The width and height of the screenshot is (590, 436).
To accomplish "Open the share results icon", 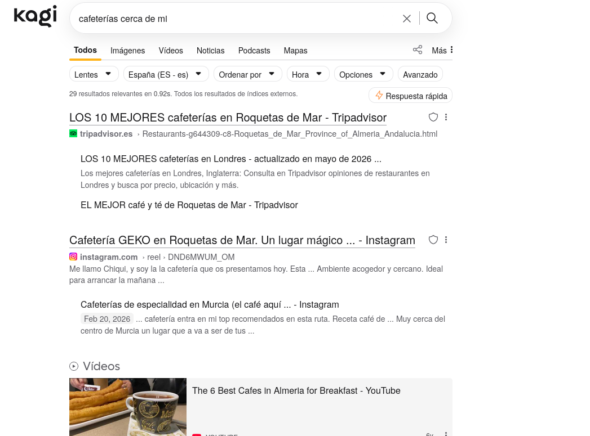I will tap(418, 50).
